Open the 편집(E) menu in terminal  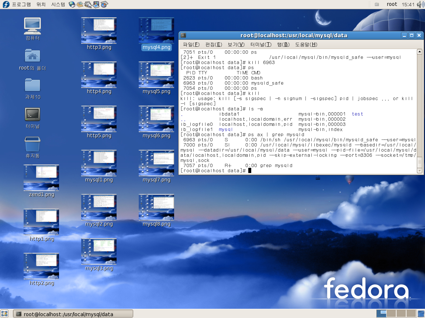pyautogui.click(x=213, y=45)
